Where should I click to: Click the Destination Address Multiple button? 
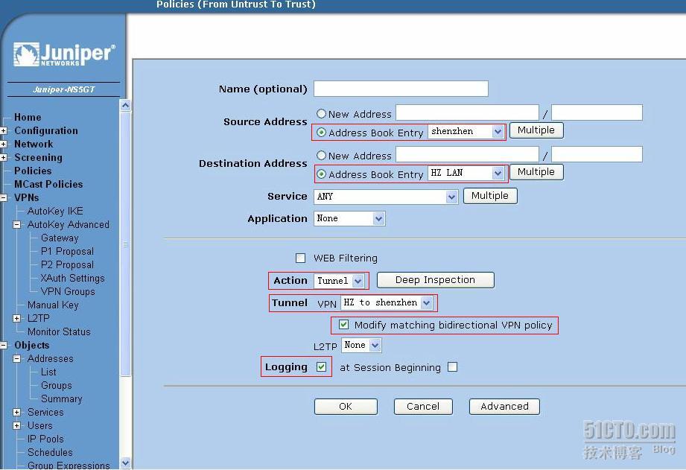pyautogui.click(x=536, y=172)
